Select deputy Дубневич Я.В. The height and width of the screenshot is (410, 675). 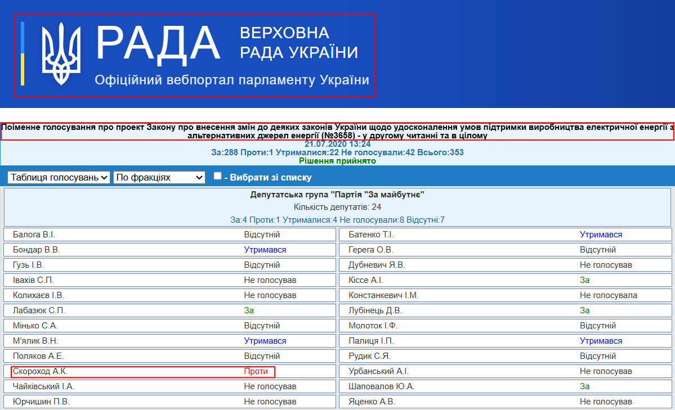377,265
